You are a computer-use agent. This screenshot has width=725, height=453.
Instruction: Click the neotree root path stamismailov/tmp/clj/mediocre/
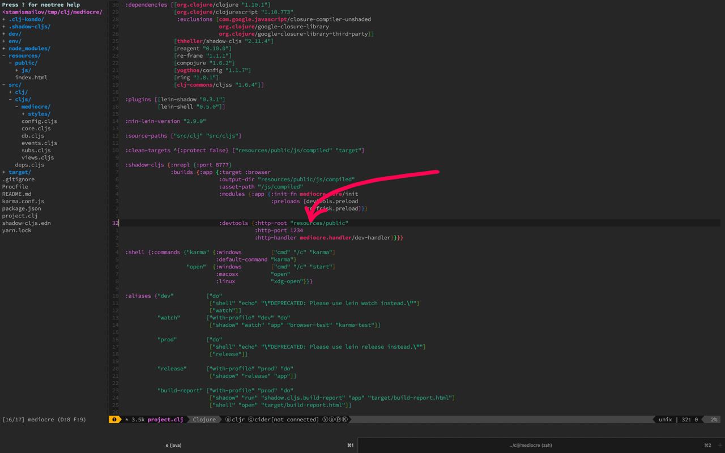pyautogui.click(x=52, y=12)
